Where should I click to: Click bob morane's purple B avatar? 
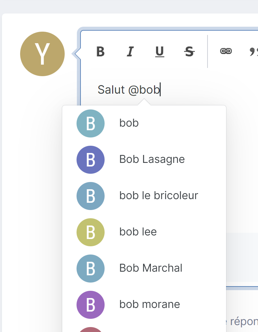click(90, 305)
